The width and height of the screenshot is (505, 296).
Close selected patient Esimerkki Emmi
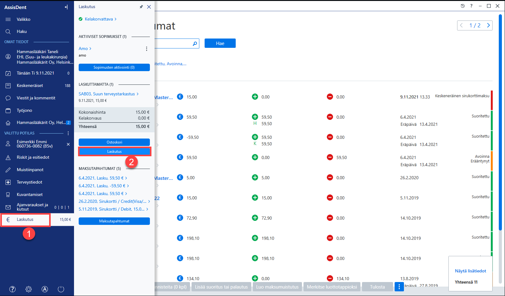point(68,144)
